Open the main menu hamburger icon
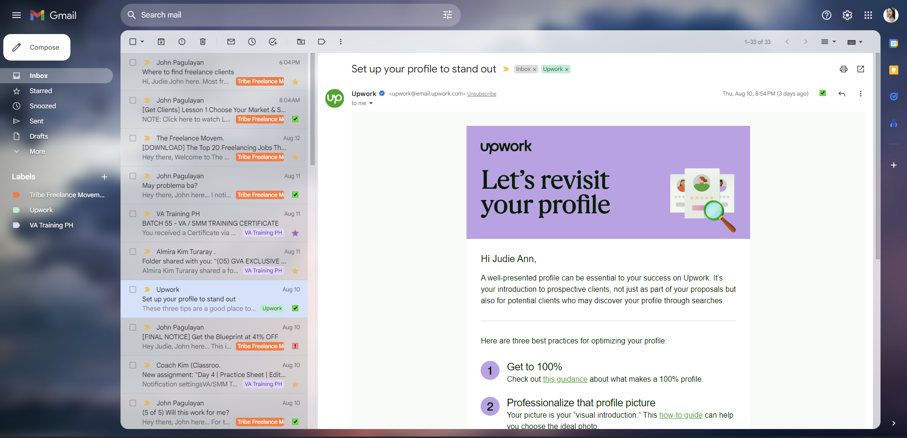Image resolution: width=907 pixels, height=438 pixels. click(x=17, y=15)
